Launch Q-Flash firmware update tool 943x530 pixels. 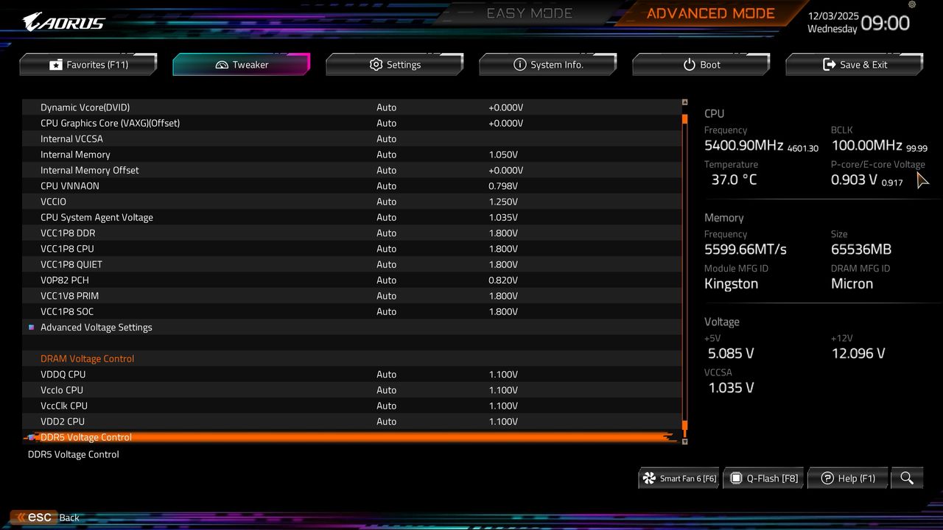[x=763, y=478]
